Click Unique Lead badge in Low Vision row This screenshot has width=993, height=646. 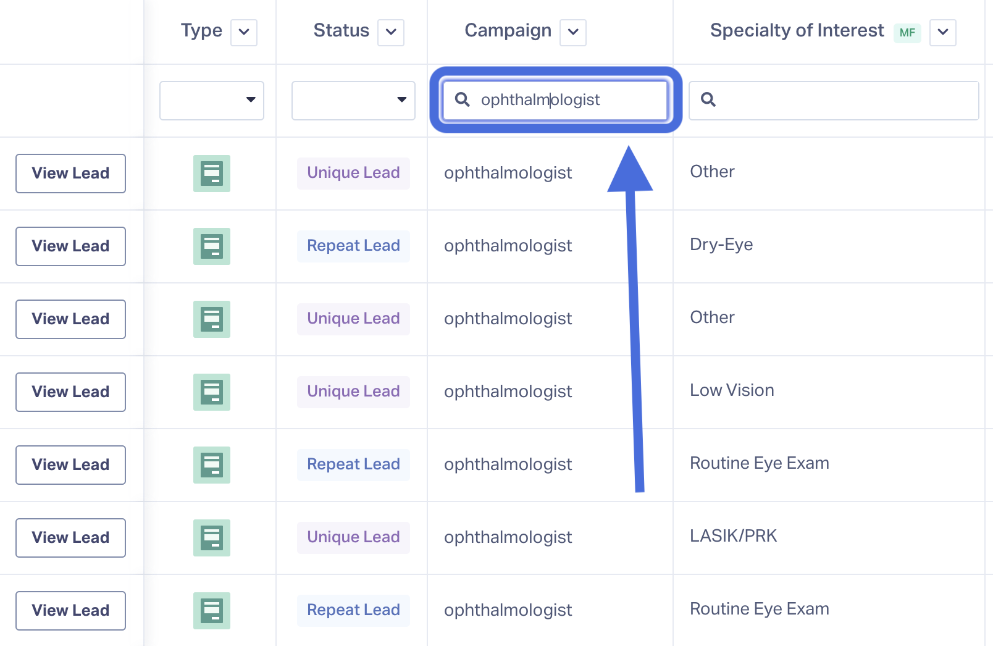pyautogui.click(x=353, y=392)
